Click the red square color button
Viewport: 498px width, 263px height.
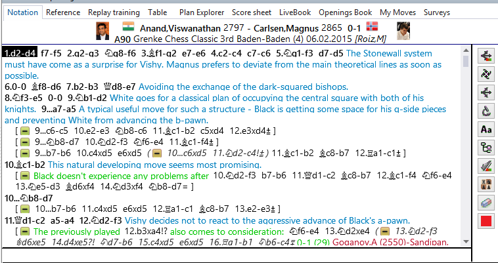487,221
